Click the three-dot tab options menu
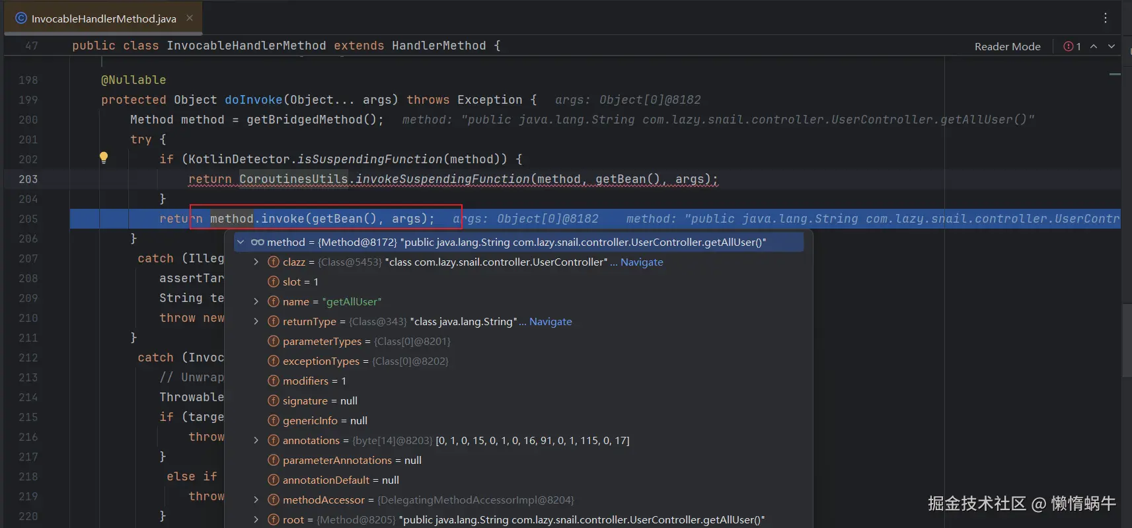Screen dimensions: 1132x528 point(1105,18)
